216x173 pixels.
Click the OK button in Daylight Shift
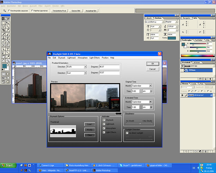(153, 64)
